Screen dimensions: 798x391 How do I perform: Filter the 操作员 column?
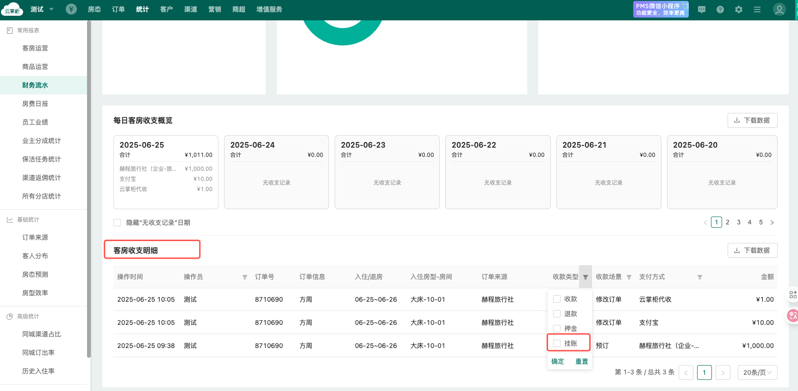coord(245,277)
